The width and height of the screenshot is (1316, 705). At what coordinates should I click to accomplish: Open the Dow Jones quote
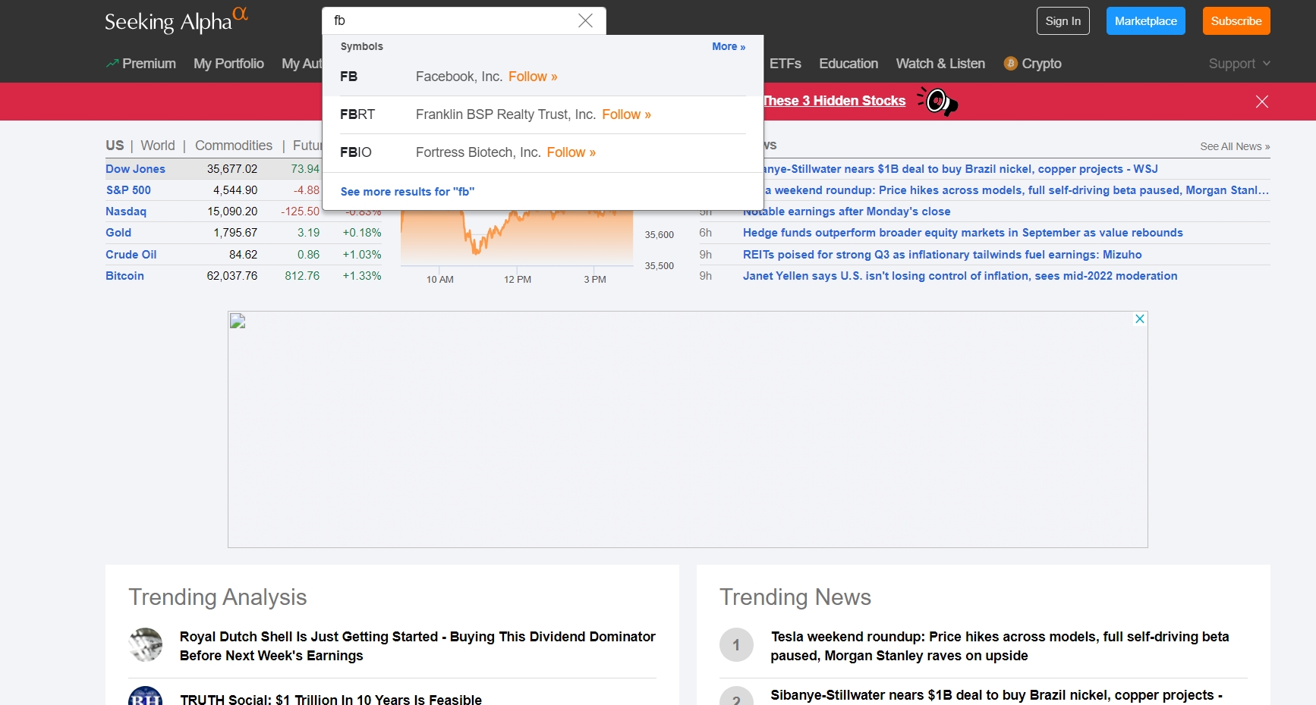coord(135,169)
